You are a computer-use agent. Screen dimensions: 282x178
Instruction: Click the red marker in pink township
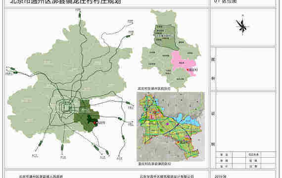coord(188,69)
